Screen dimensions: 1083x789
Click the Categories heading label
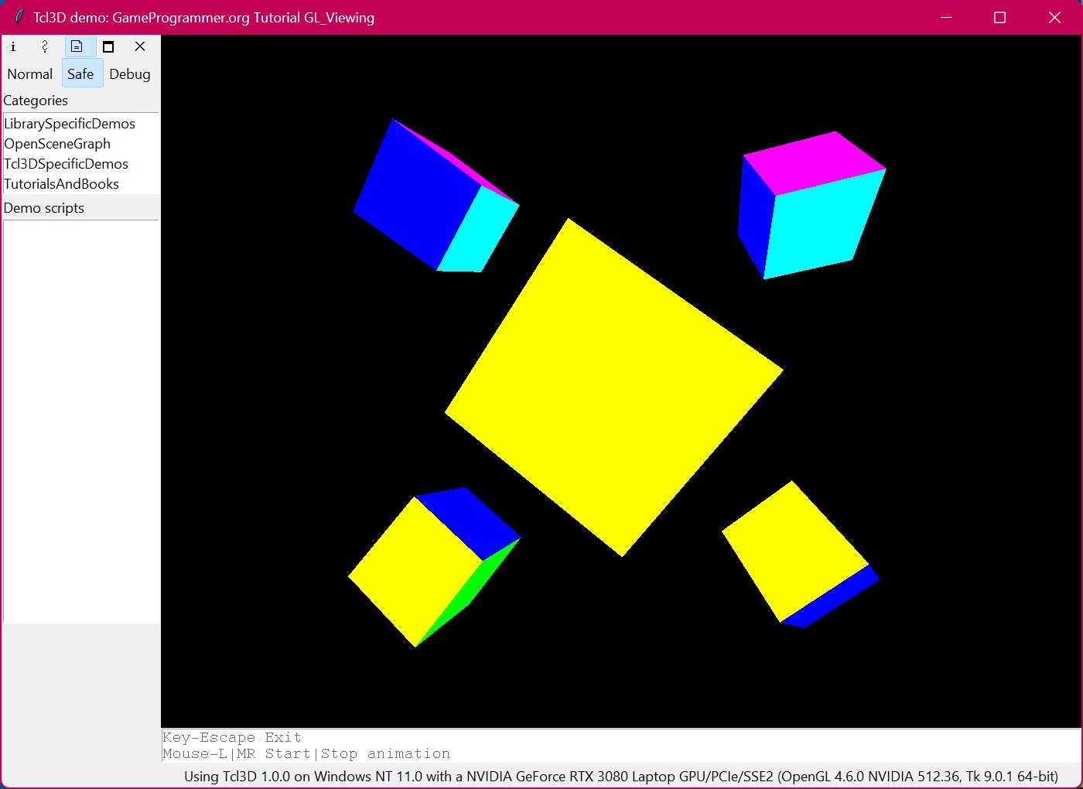pos(36,101)
